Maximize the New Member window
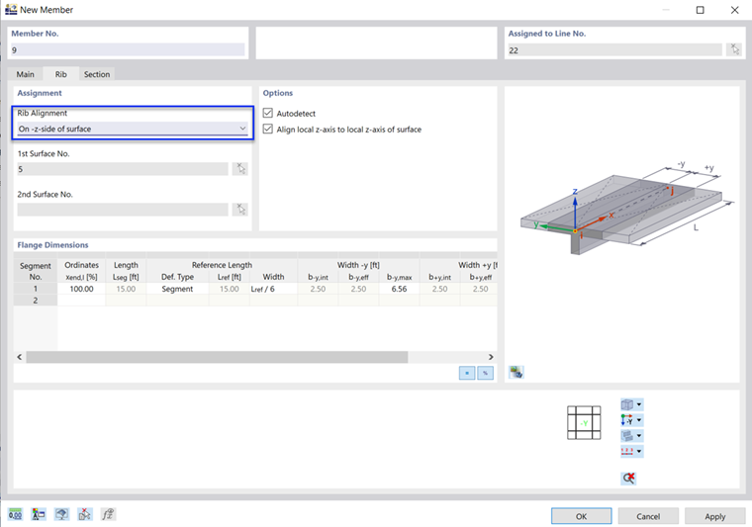This screenshot has height=527, width=752. (701, 10)
